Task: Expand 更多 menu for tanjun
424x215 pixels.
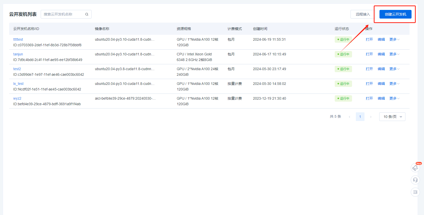Action: pyautogui.click(x=394, y=54)
